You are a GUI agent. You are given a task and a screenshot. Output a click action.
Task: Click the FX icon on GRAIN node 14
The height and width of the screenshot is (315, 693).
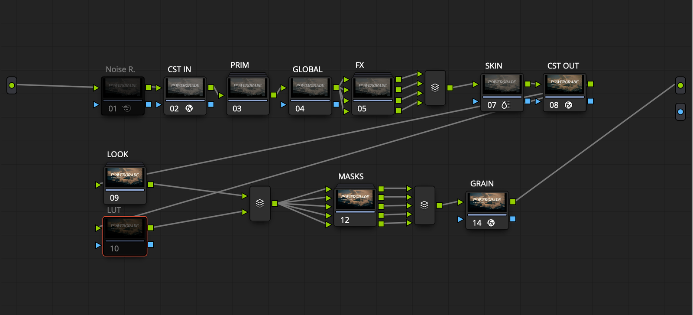(x=491, y=223)
